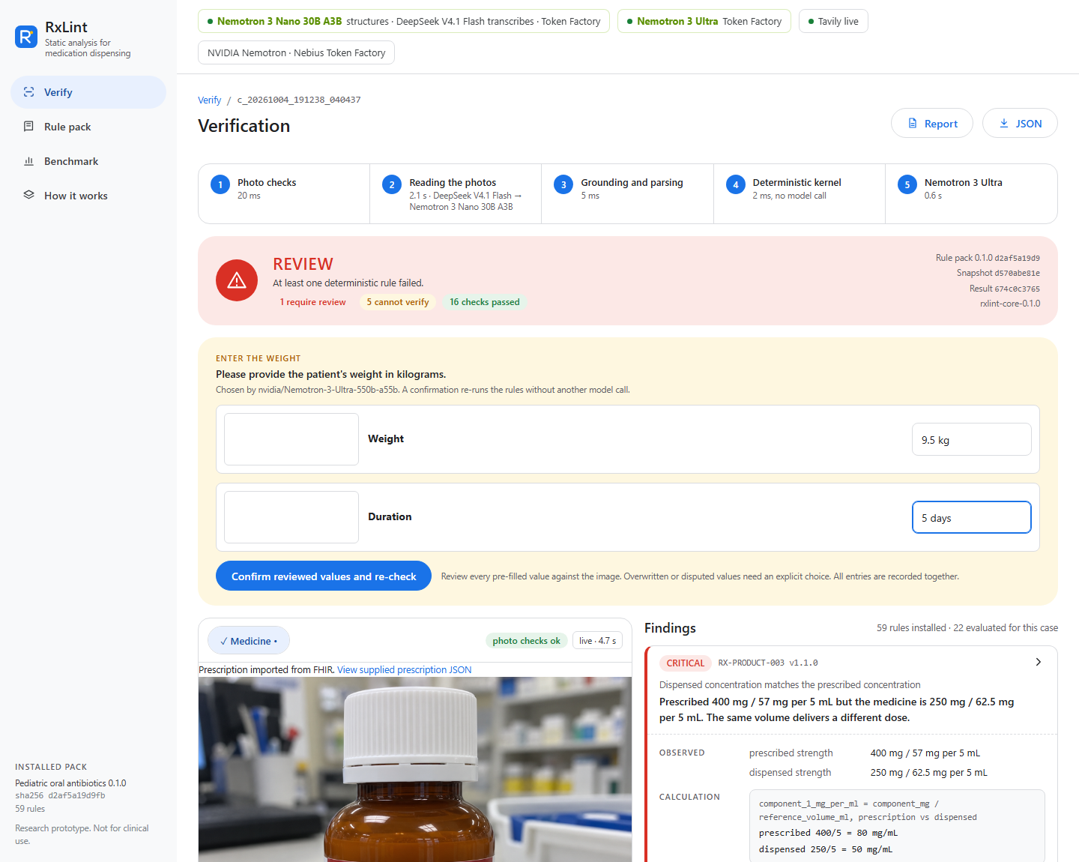Click the Report button
Image resolution: width=1079 pixels, height=862 pixels.
pos(932,124)
